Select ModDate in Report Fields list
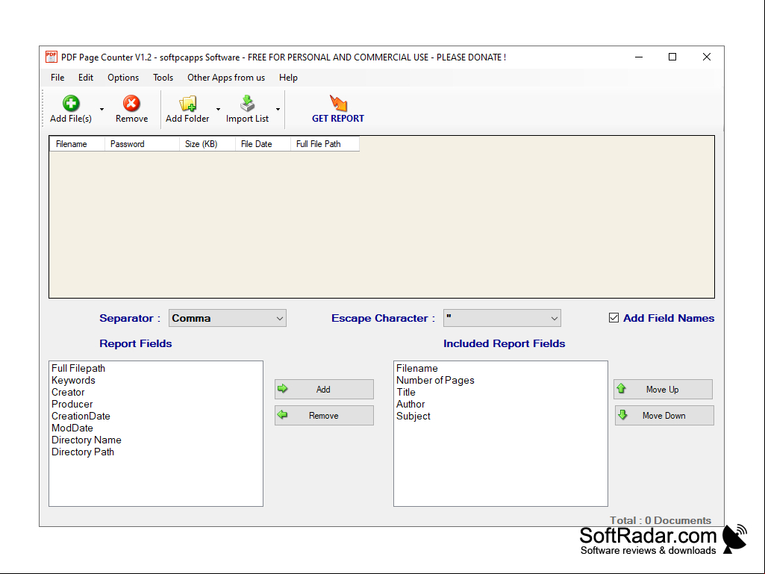765x574 pixels. 72,428
